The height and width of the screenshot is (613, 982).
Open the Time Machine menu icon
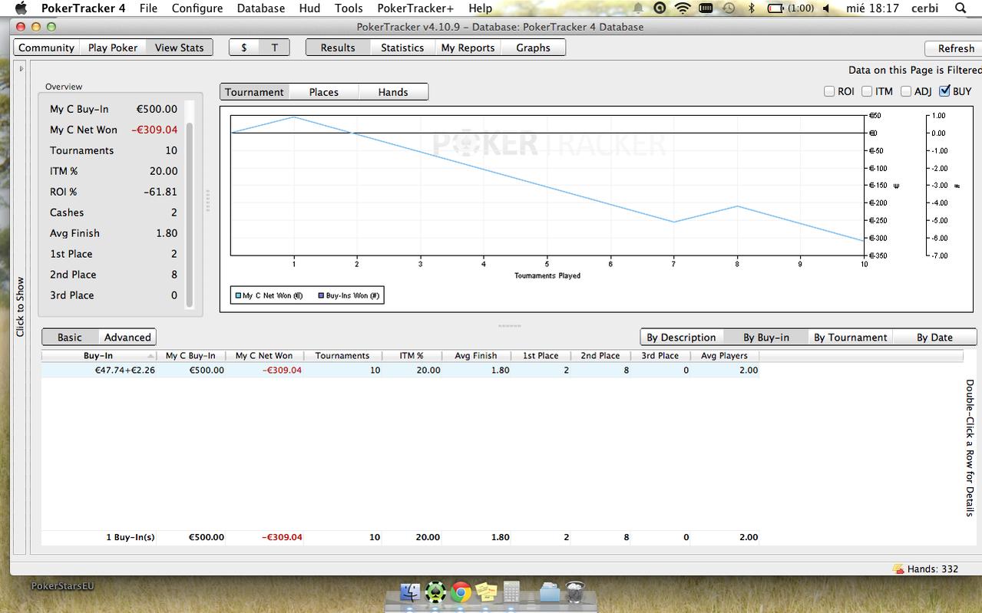729,8
